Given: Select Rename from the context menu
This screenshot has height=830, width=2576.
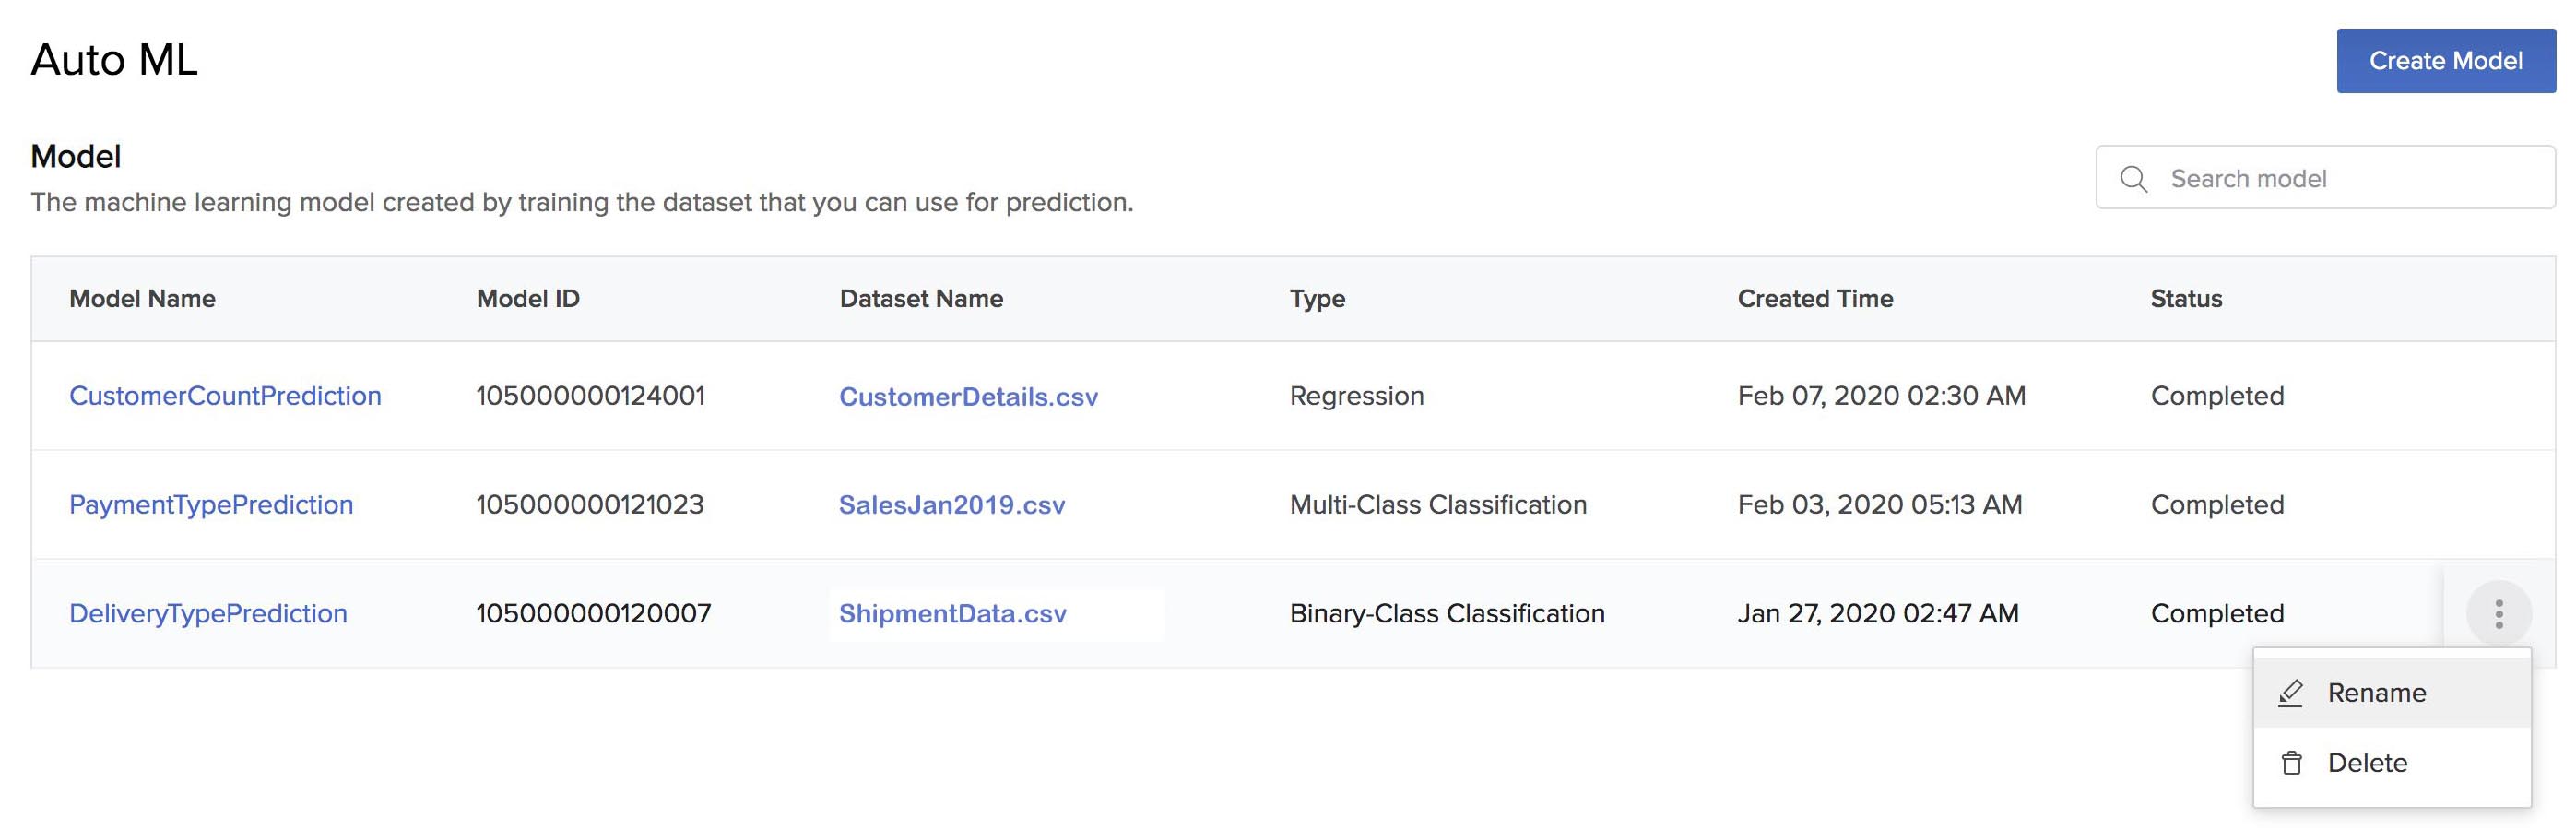Looking at the screenshot, I should [x=2376, y=693].
